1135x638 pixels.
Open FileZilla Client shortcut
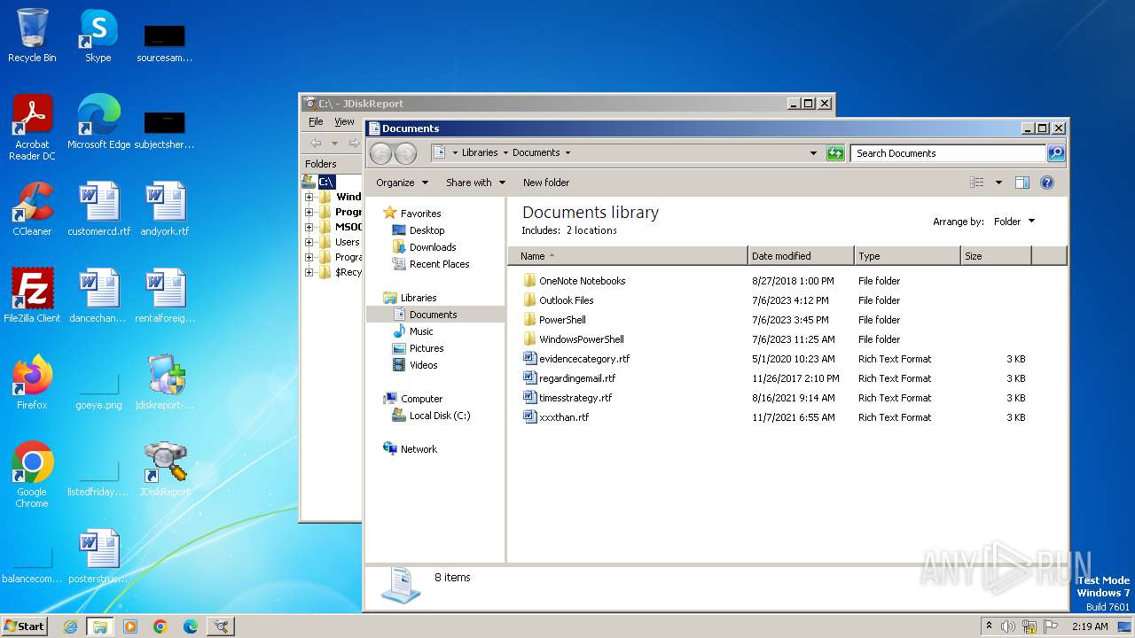tap(32, 296)
